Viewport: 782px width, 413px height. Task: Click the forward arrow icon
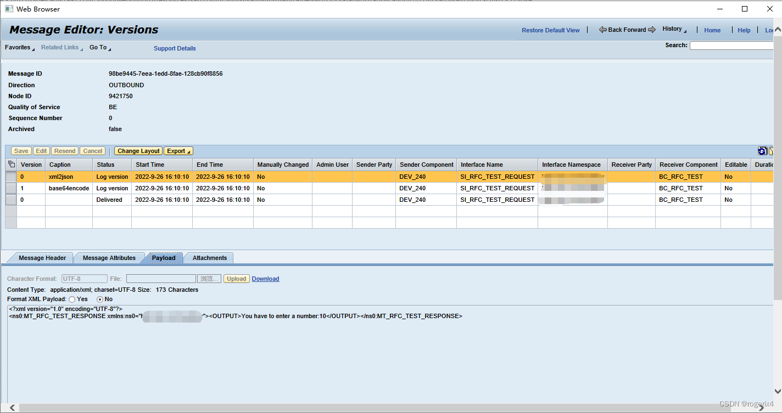[x=652, y=30]
